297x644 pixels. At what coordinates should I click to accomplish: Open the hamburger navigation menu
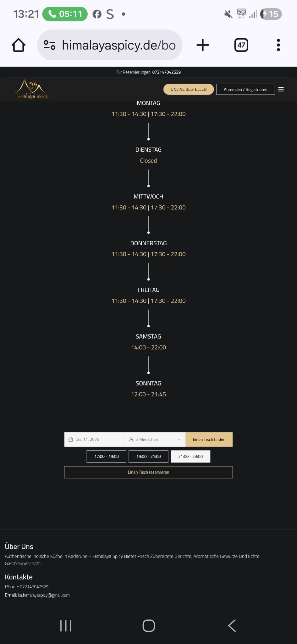281,89
